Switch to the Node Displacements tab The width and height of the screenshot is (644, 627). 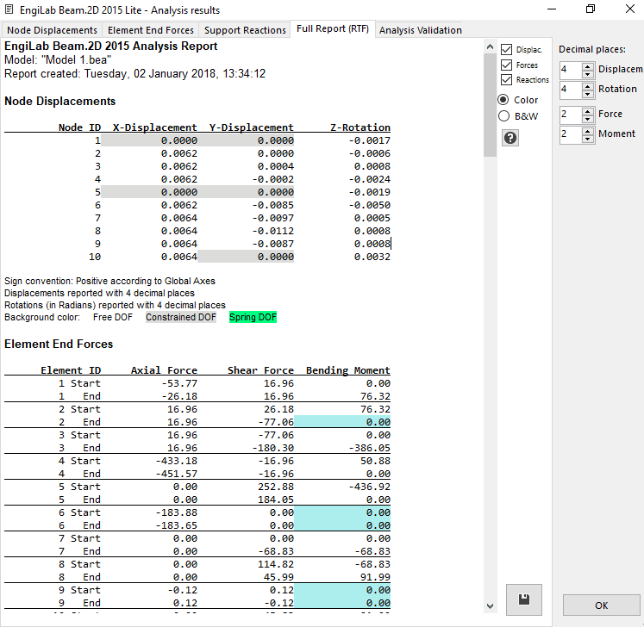(x=53, y=30)
